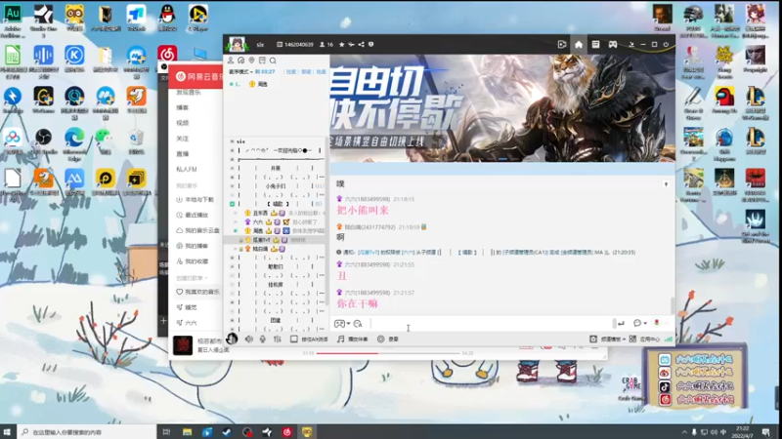This screenshot has width=782, height=439.
Task: Open 播客 in NetEase Music sidebar
Action: [183, 107]
